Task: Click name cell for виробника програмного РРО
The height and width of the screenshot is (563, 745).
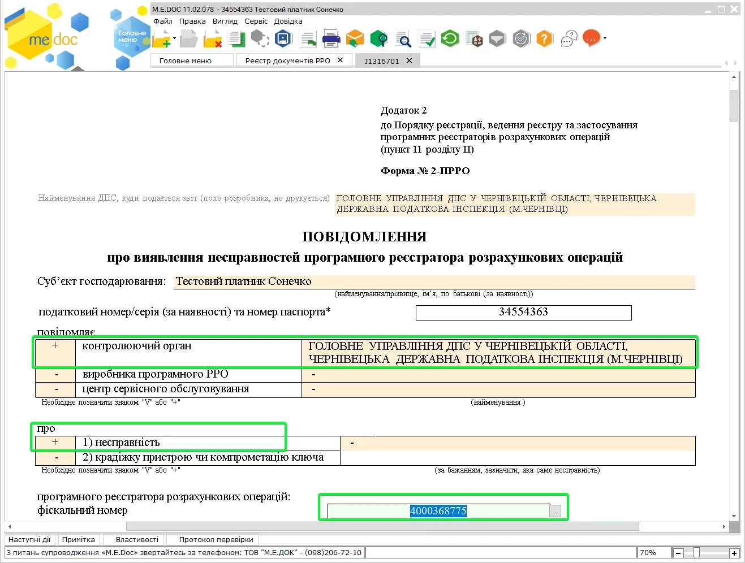Action: pos(498,375)
